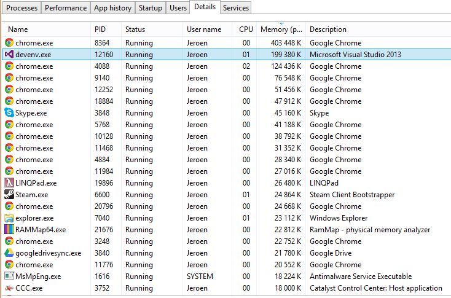Click Chrome icon for PID 12252
451x298 pixels.
point(9,90)
